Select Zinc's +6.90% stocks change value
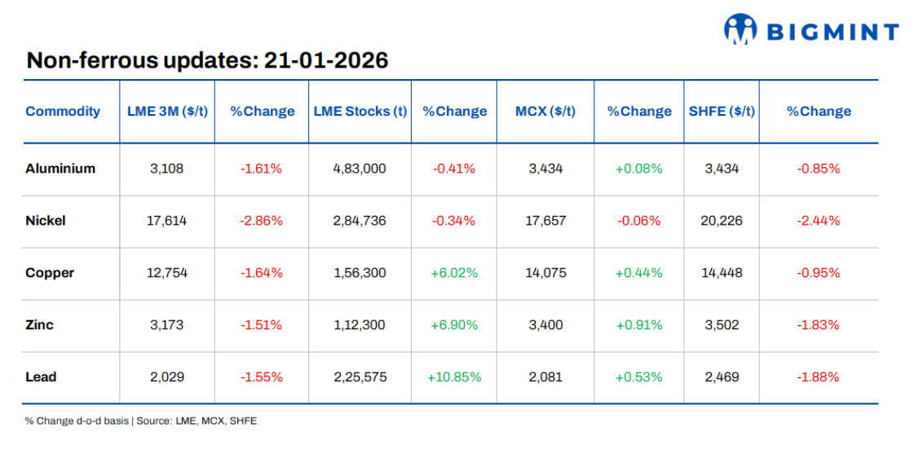 pos(454,325)
